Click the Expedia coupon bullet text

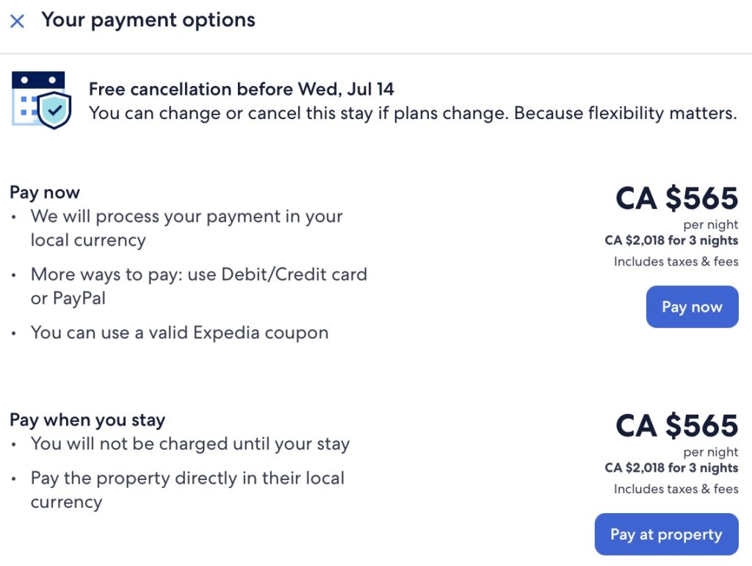coord(179,332)
